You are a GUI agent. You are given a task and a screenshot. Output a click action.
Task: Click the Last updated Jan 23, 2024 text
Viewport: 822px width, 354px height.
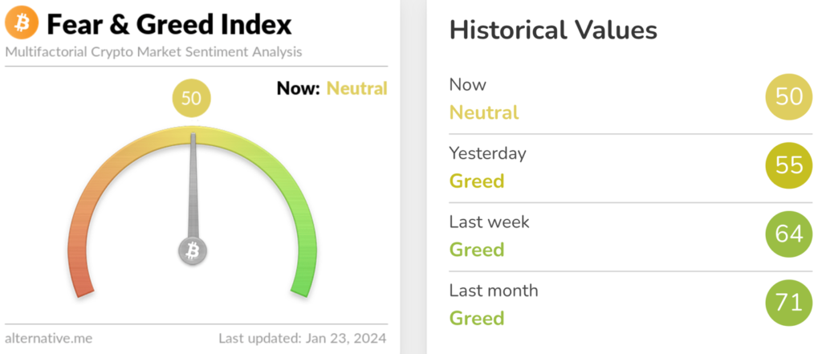click(303, 339)
